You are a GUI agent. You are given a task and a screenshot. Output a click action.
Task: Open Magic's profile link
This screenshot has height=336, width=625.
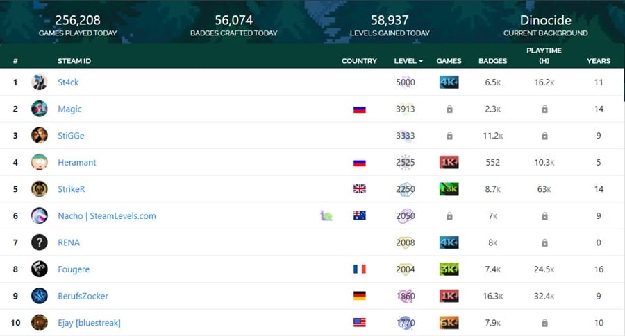69,109
